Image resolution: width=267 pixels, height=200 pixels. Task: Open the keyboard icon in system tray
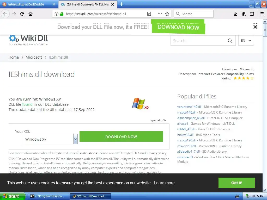[237, 196]
